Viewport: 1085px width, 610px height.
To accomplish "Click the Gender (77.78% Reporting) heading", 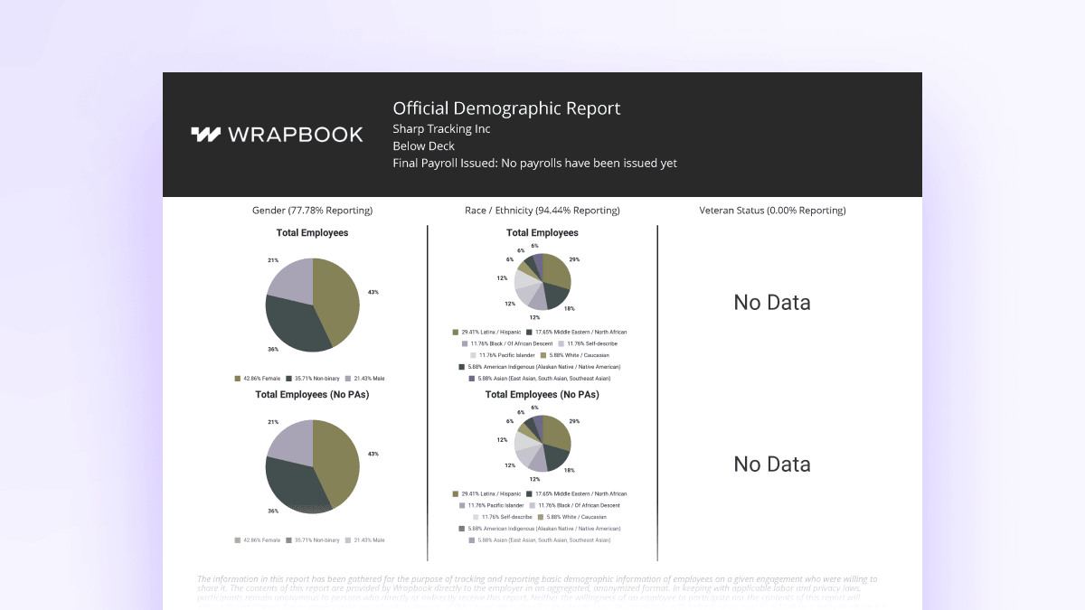I will pyautogui.click(x=312, y=210).
